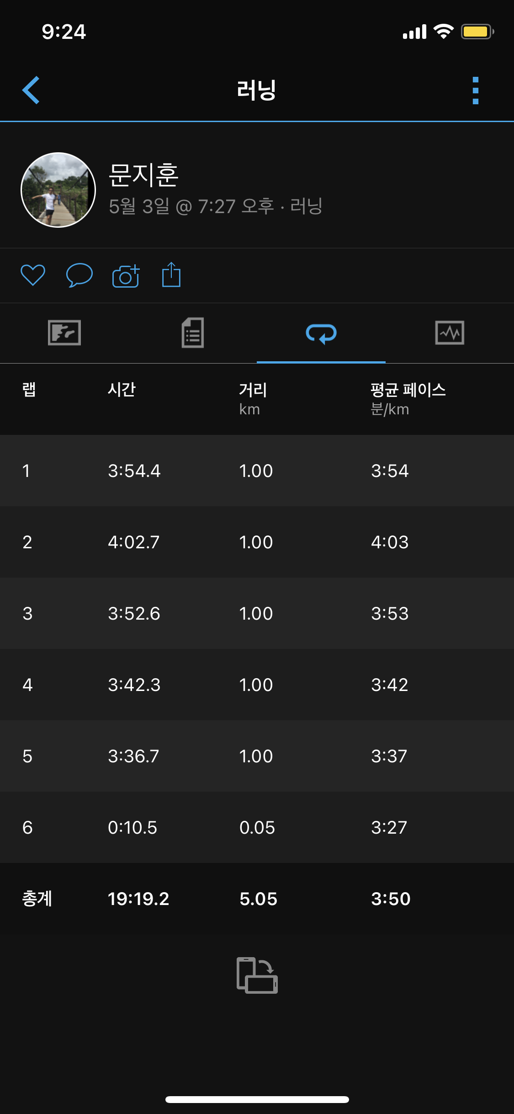
Task: Open the three-dot more options menu
Action: [x=475, y=90]
